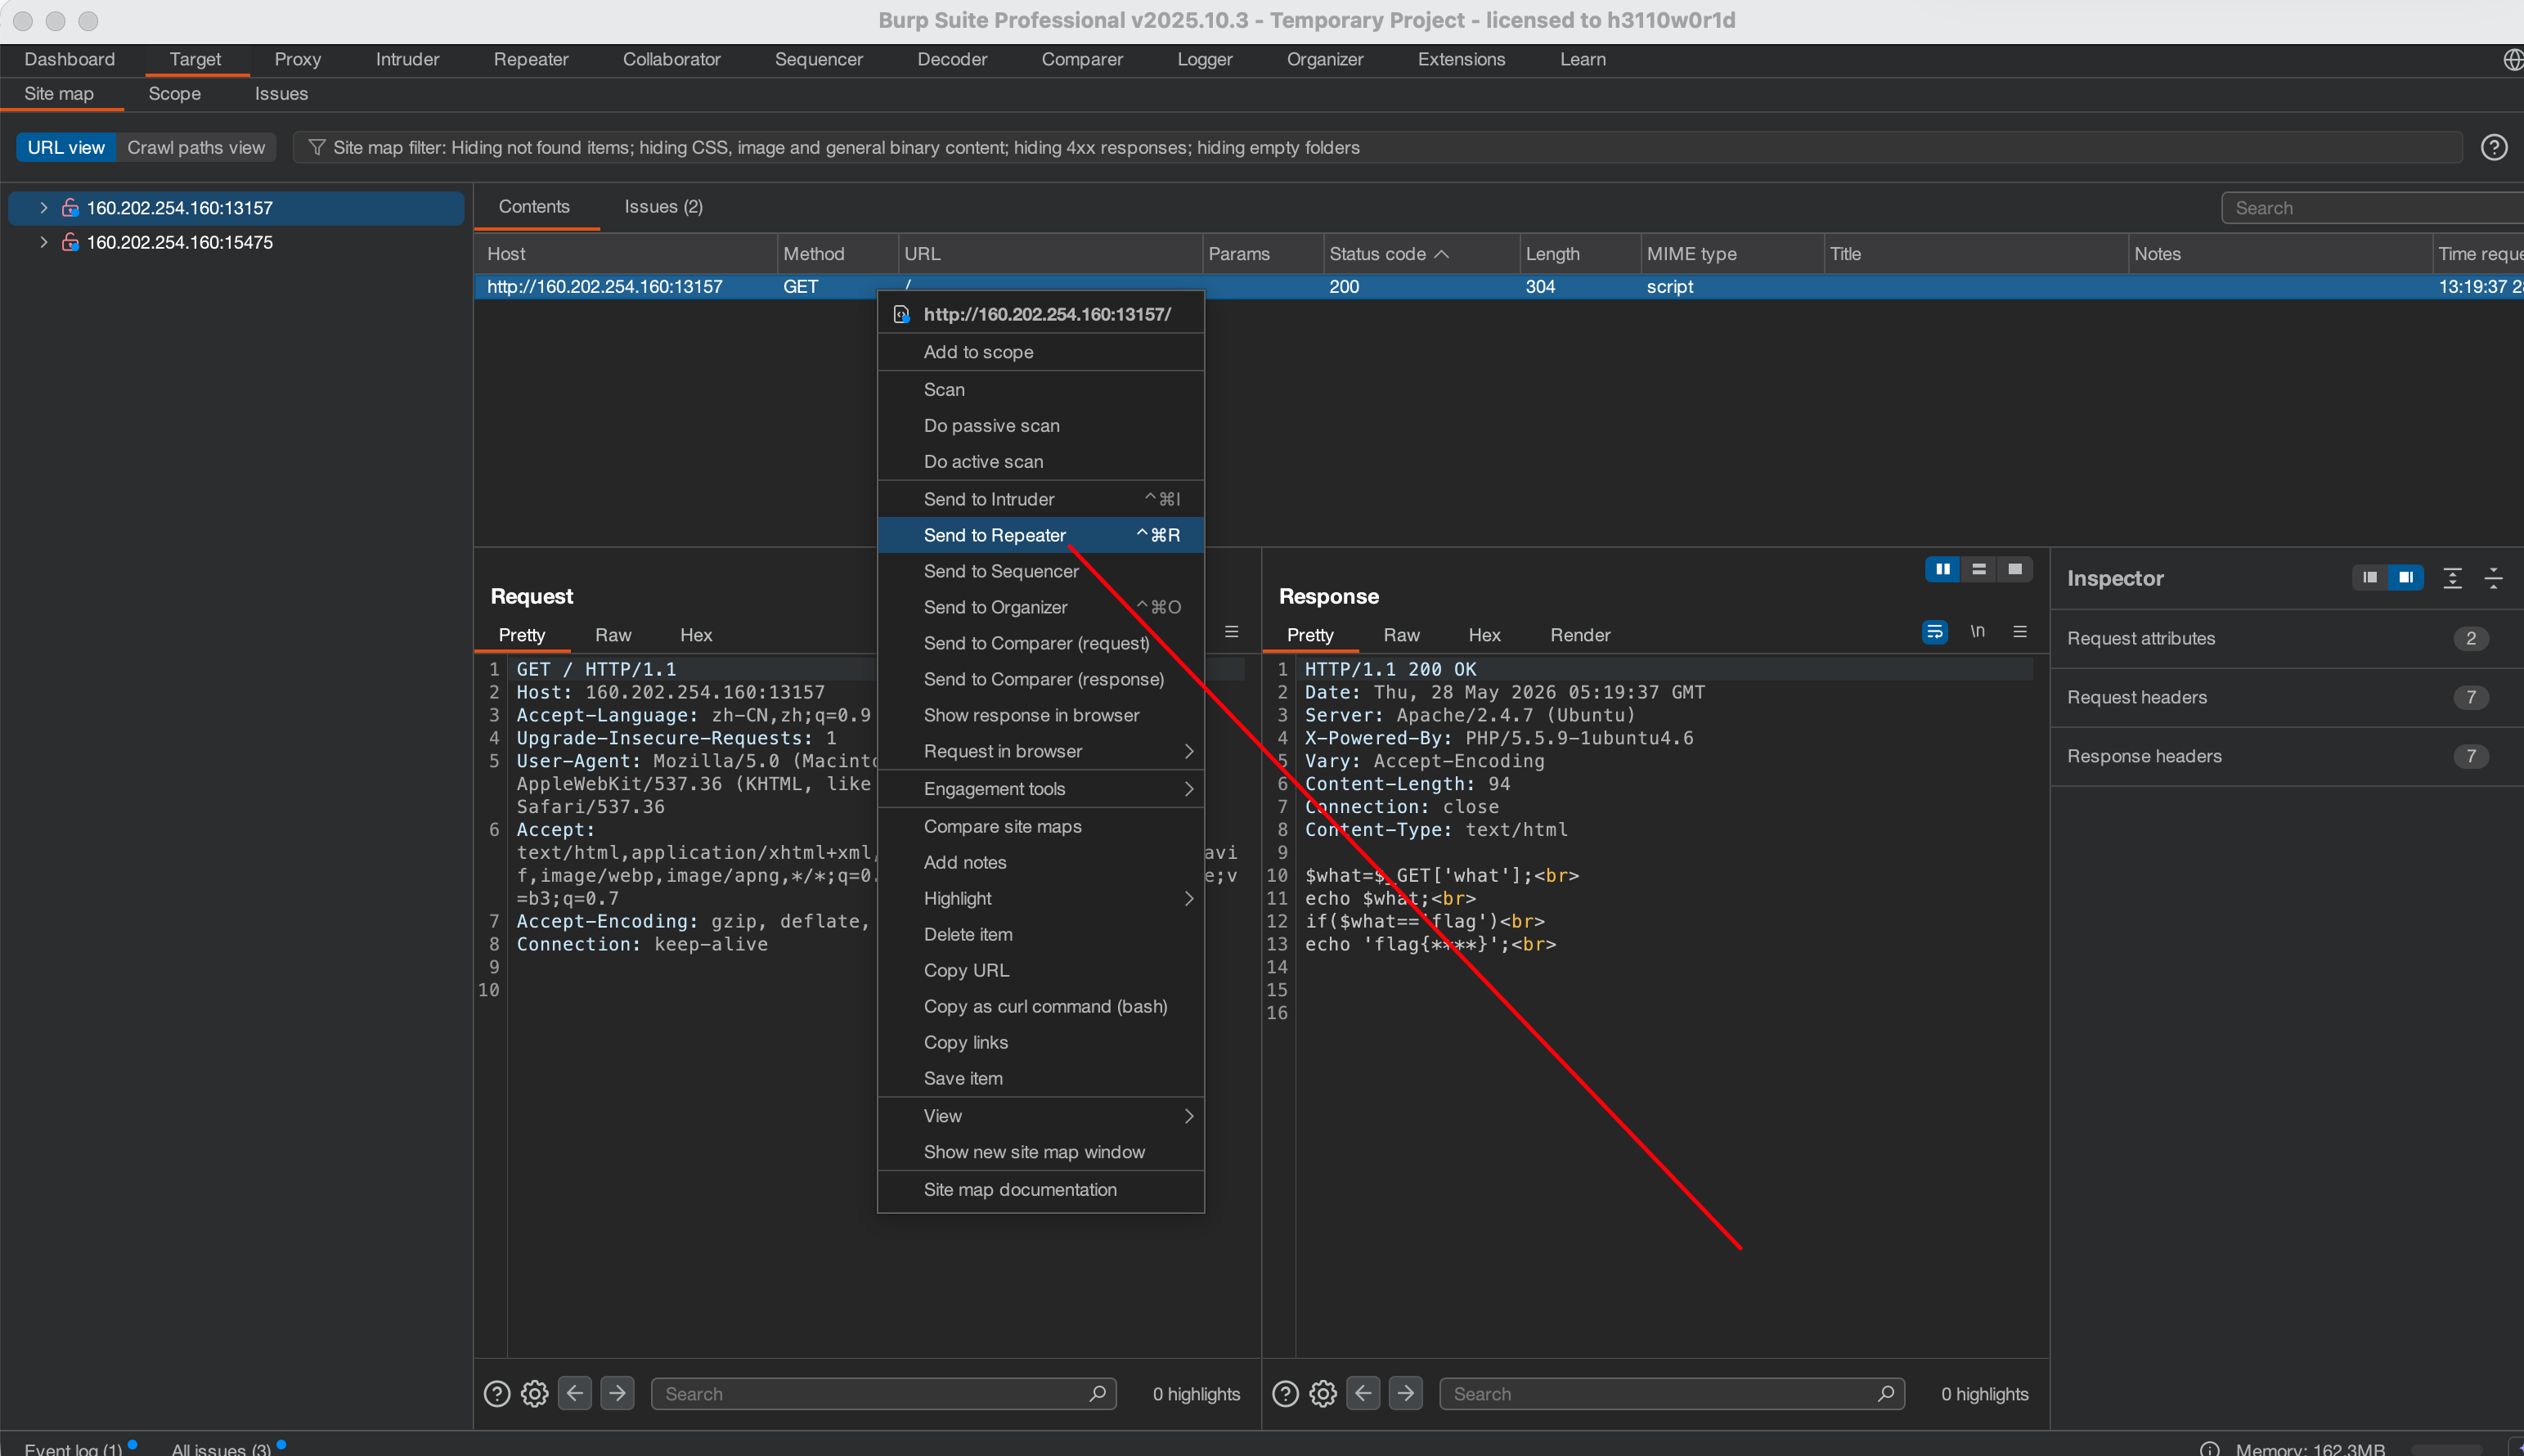Switch Response view to Hex

click(x=1484, y=635)
